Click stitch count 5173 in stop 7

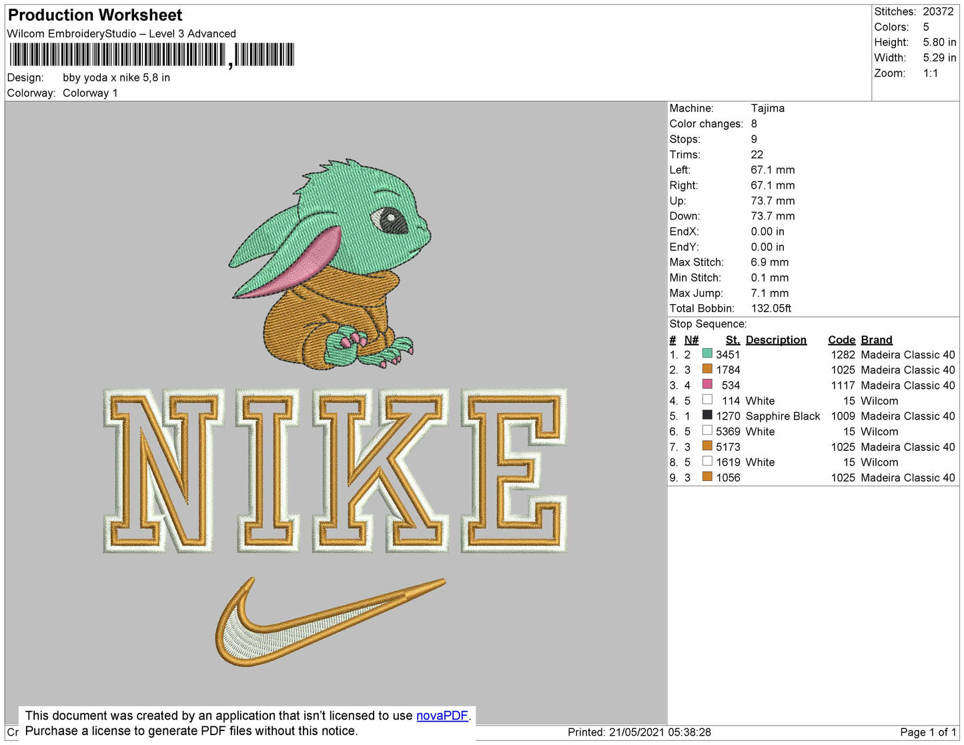[728, 447]
